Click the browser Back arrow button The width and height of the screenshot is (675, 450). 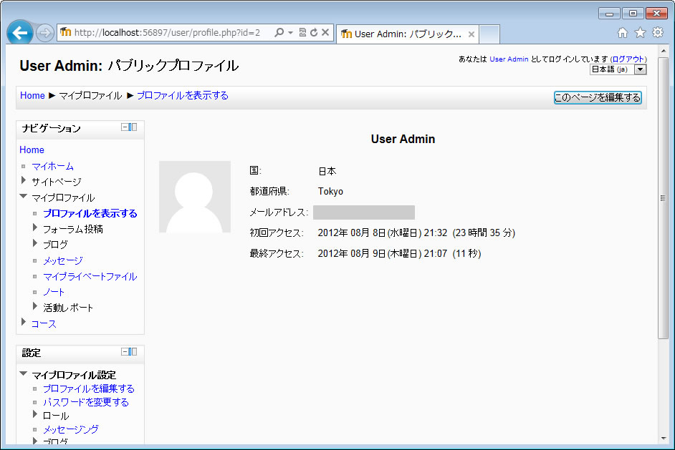(x=20, y=33)
